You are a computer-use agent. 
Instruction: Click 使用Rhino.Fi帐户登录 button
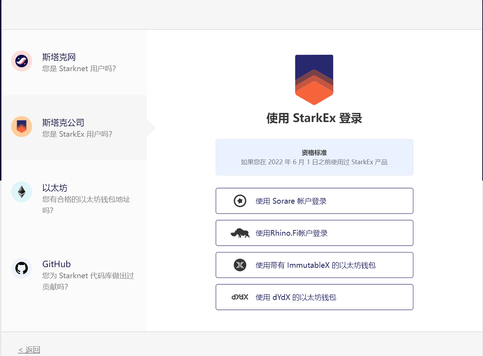coord(314,233)
